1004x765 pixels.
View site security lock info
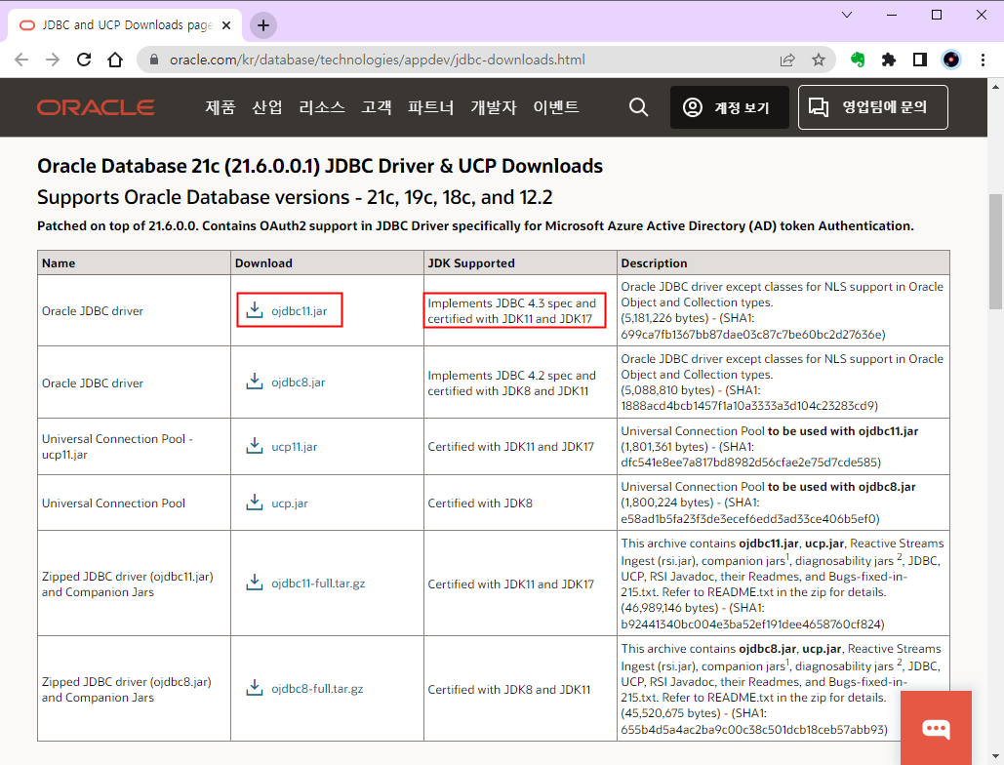pos(154,60)
